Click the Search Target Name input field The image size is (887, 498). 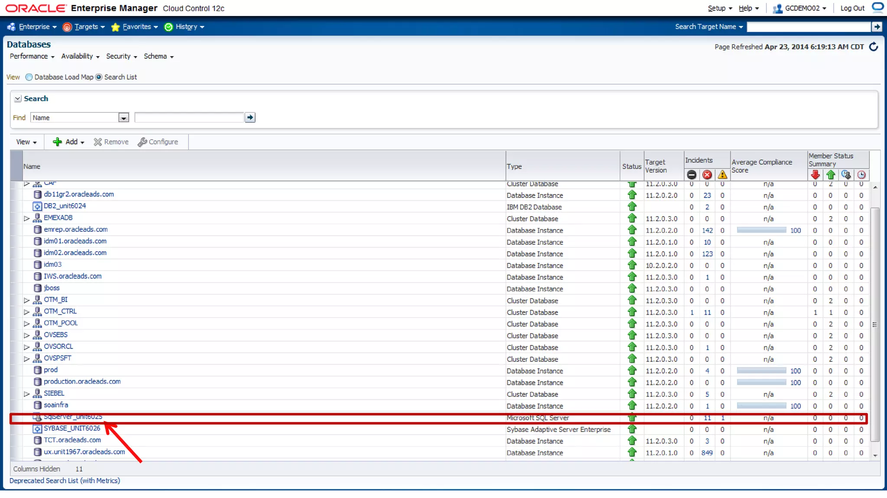coord(809,27)
